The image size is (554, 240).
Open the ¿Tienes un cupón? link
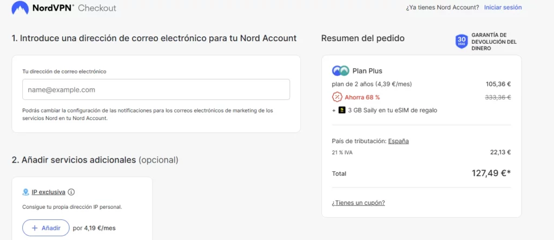(x=358, y=203)
